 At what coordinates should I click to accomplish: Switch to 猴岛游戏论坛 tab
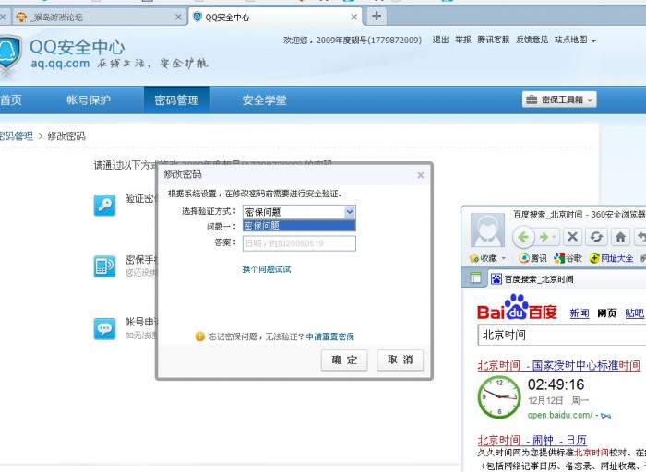99,17
